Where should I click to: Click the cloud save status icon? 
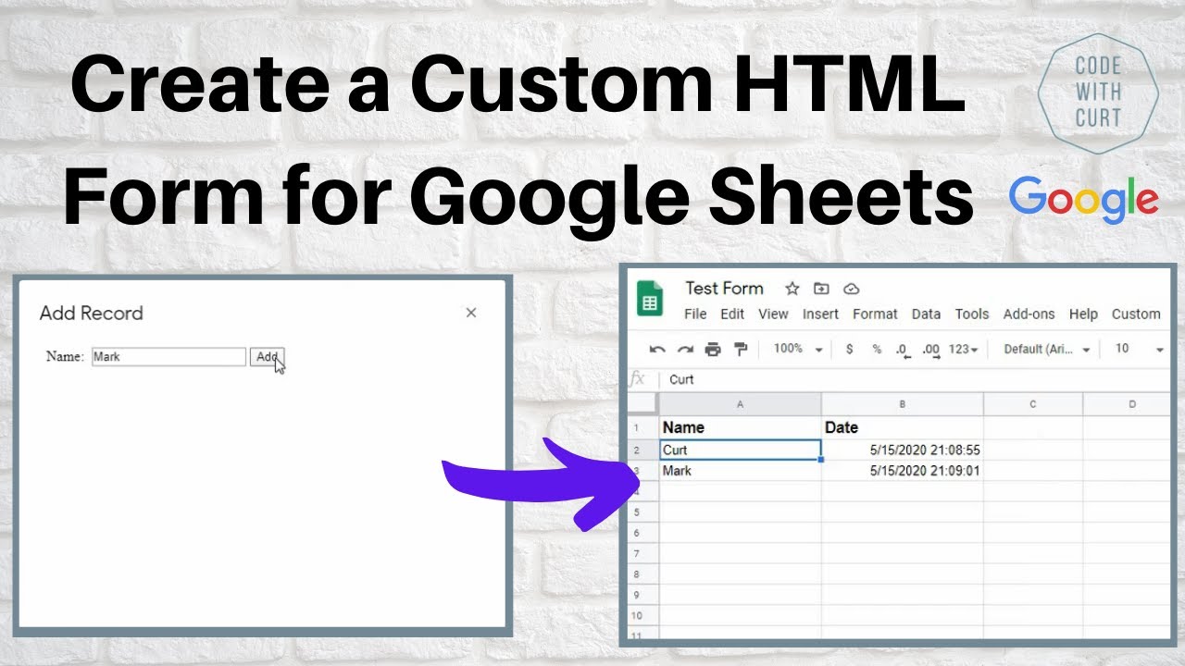(852, 289)
